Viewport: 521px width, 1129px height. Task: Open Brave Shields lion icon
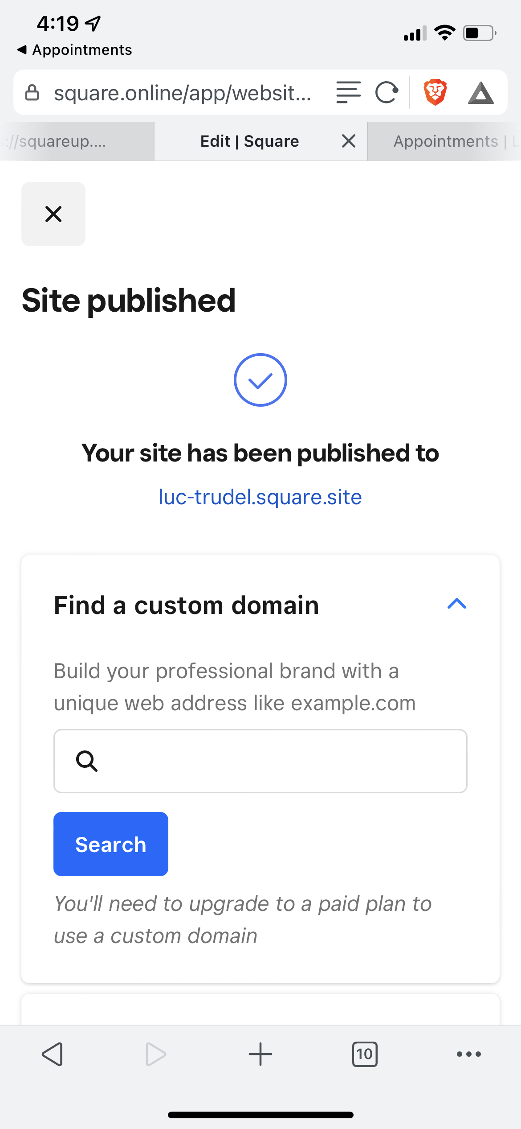[x=435, y=92]
